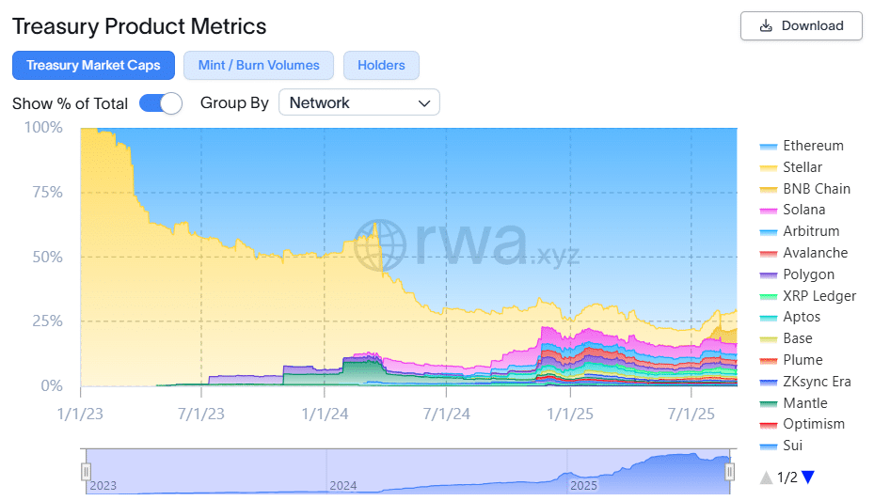Viewport: 874px width, 501px height.
Task: Click the Download button
Action: coord(801,26)
